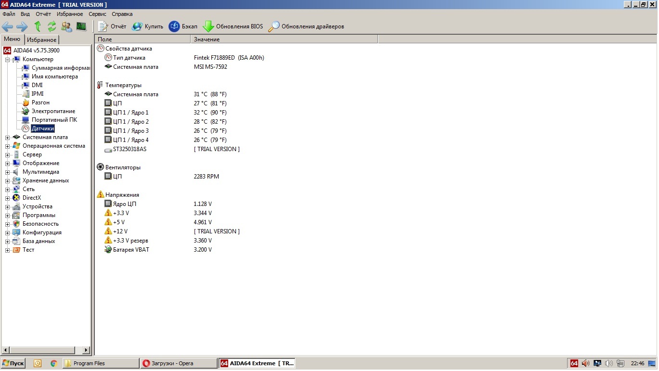Open the Вид menu
Screen dimensions: 659x371
[25, 14]
